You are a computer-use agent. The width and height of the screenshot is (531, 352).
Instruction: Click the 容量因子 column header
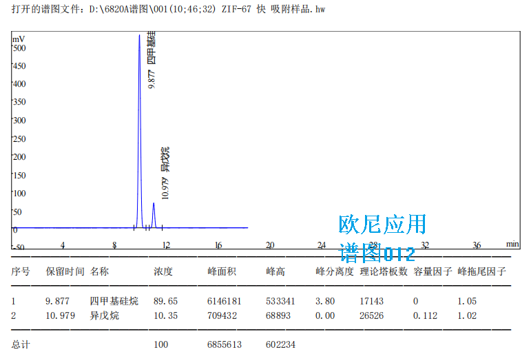tap(433, 271)
